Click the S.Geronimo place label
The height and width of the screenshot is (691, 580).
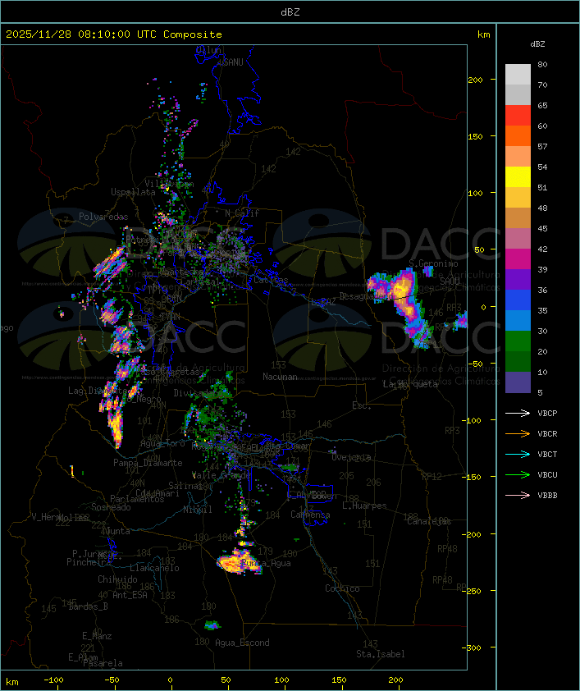tap(433, 263)
